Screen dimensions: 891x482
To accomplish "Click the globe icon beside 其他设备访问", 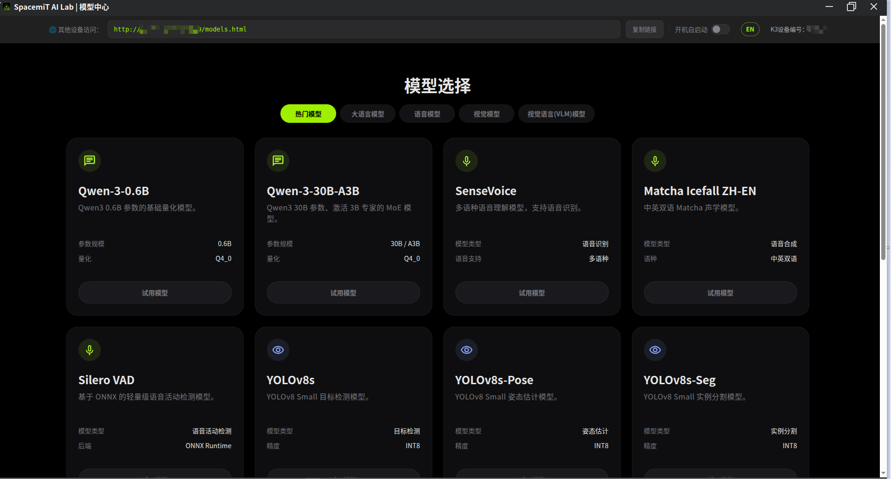I will coord(52,30).
